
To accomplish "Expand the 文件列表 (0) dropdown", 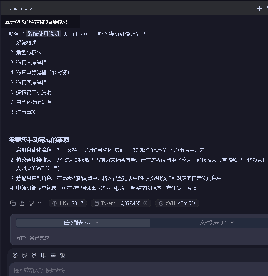I will [x=217, y=223].
